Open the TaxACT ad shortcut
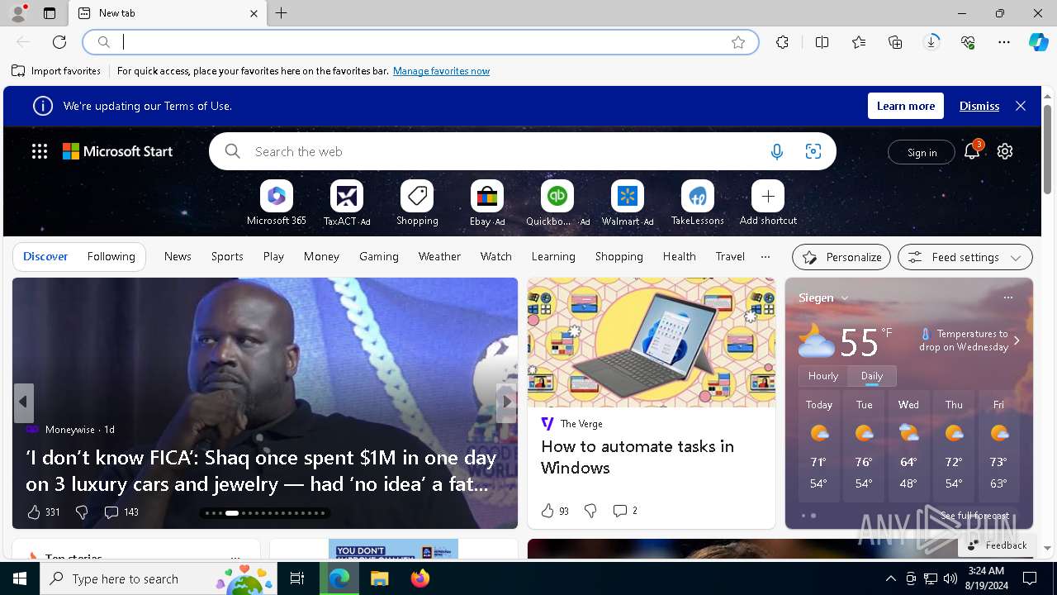Viewport: 1057px width, 595px height. tap(347, 203)
